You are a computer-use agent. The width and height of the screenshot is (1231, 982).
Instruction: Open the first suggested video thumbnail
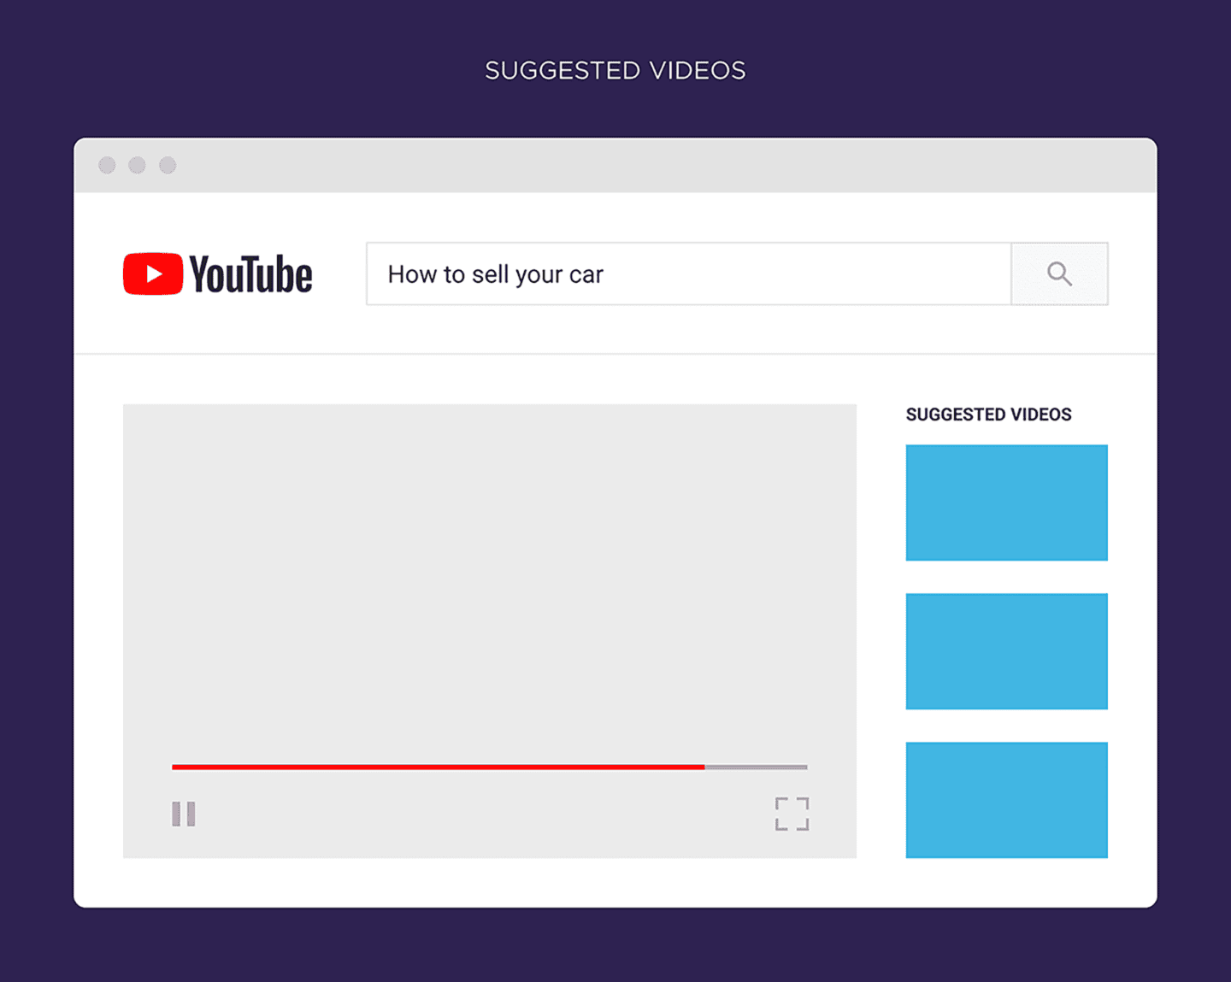pos(1006,503)
